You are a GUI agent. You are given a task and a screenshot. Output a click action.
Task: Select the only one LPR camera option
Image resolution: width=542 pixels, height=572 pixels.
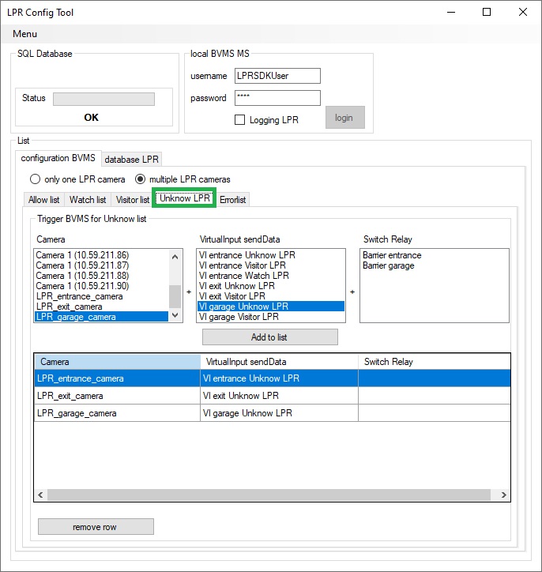click(x=36, y=179)
